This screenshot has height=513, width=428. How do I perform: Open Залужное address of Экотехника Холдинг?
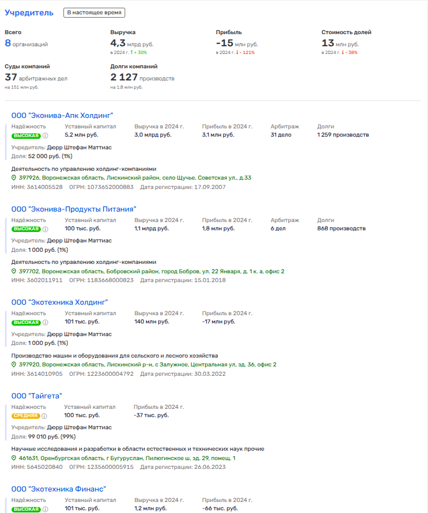(147, 365)
